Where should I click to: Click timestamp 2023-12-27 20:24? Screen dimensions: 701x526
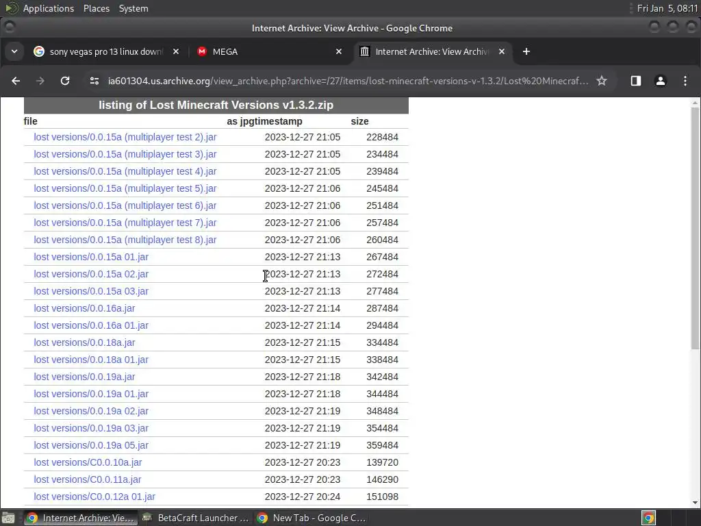(303, 497)
